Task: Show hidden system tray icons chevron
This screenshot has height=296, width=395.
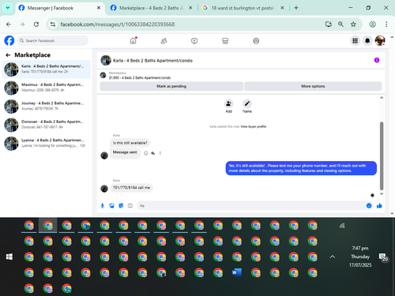Action: [333, 257]
